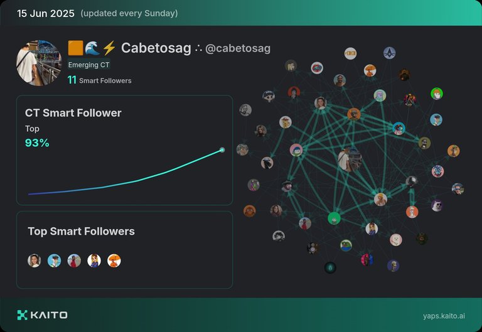Click the 11 Smart Followers count
The height and width of the screenshot is (332, 482).
(99, 80)
